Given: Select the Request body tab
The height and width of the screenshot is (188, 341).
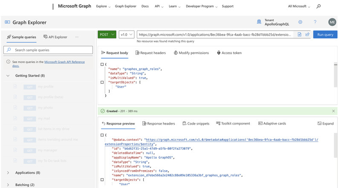Looking at the screenshot, I should click(115, 53).
